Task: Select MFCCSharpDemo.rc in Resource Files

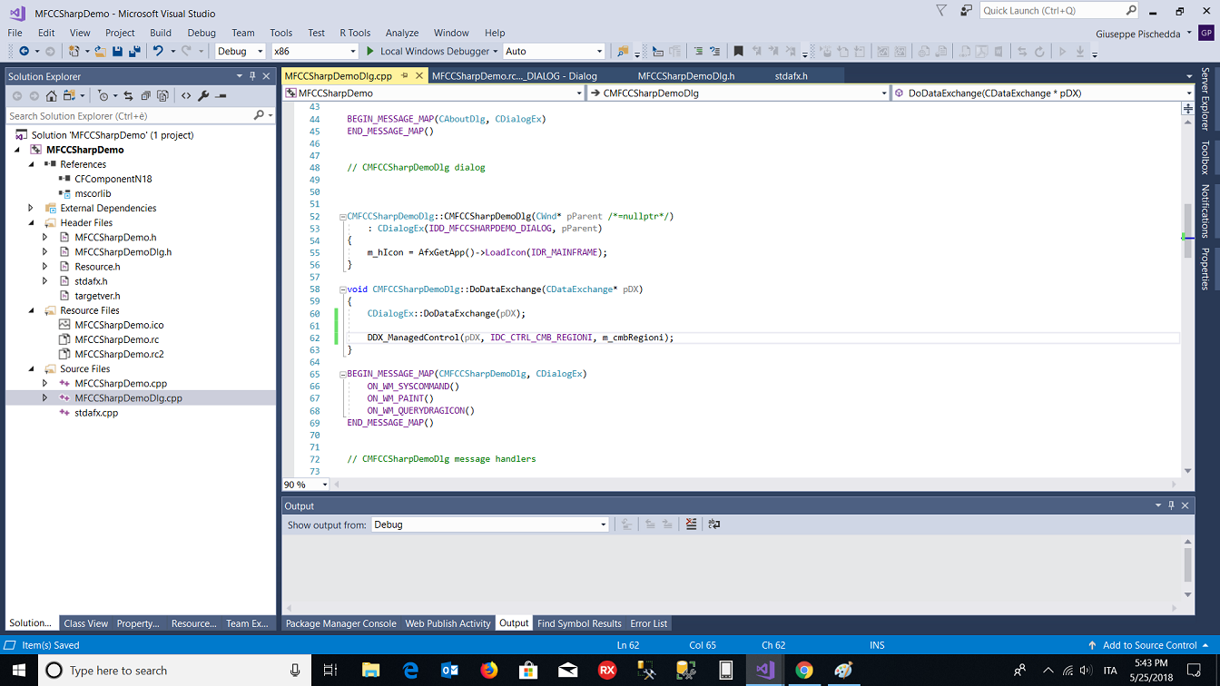Action: 116,339
